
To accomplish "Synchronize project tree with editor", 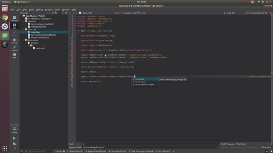I will click(x=59, y=13).
